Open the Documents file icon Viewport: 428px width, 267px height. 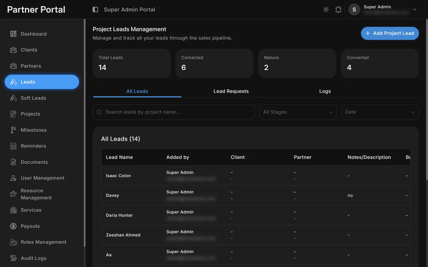click(13, 162)
